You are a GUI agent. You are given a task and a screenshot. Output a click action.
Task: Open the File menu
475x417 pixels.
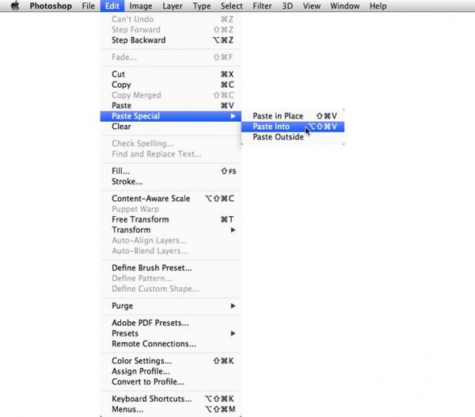point(89,6)
